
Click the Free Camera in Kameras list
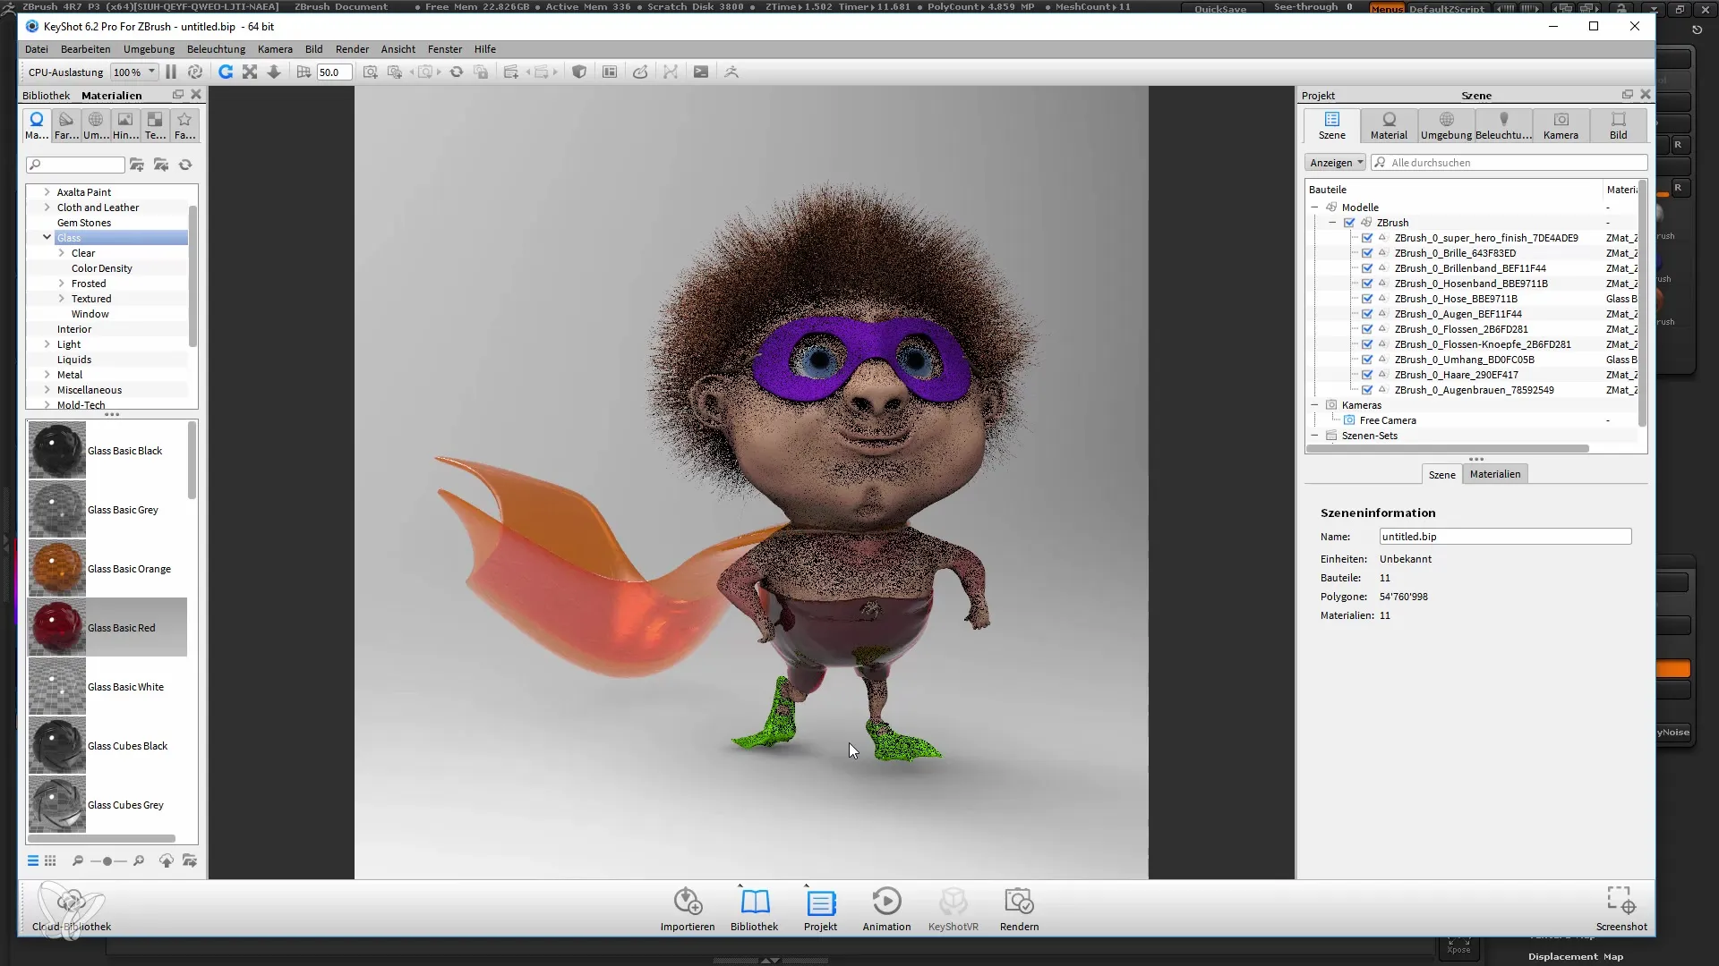(1389, 419)
